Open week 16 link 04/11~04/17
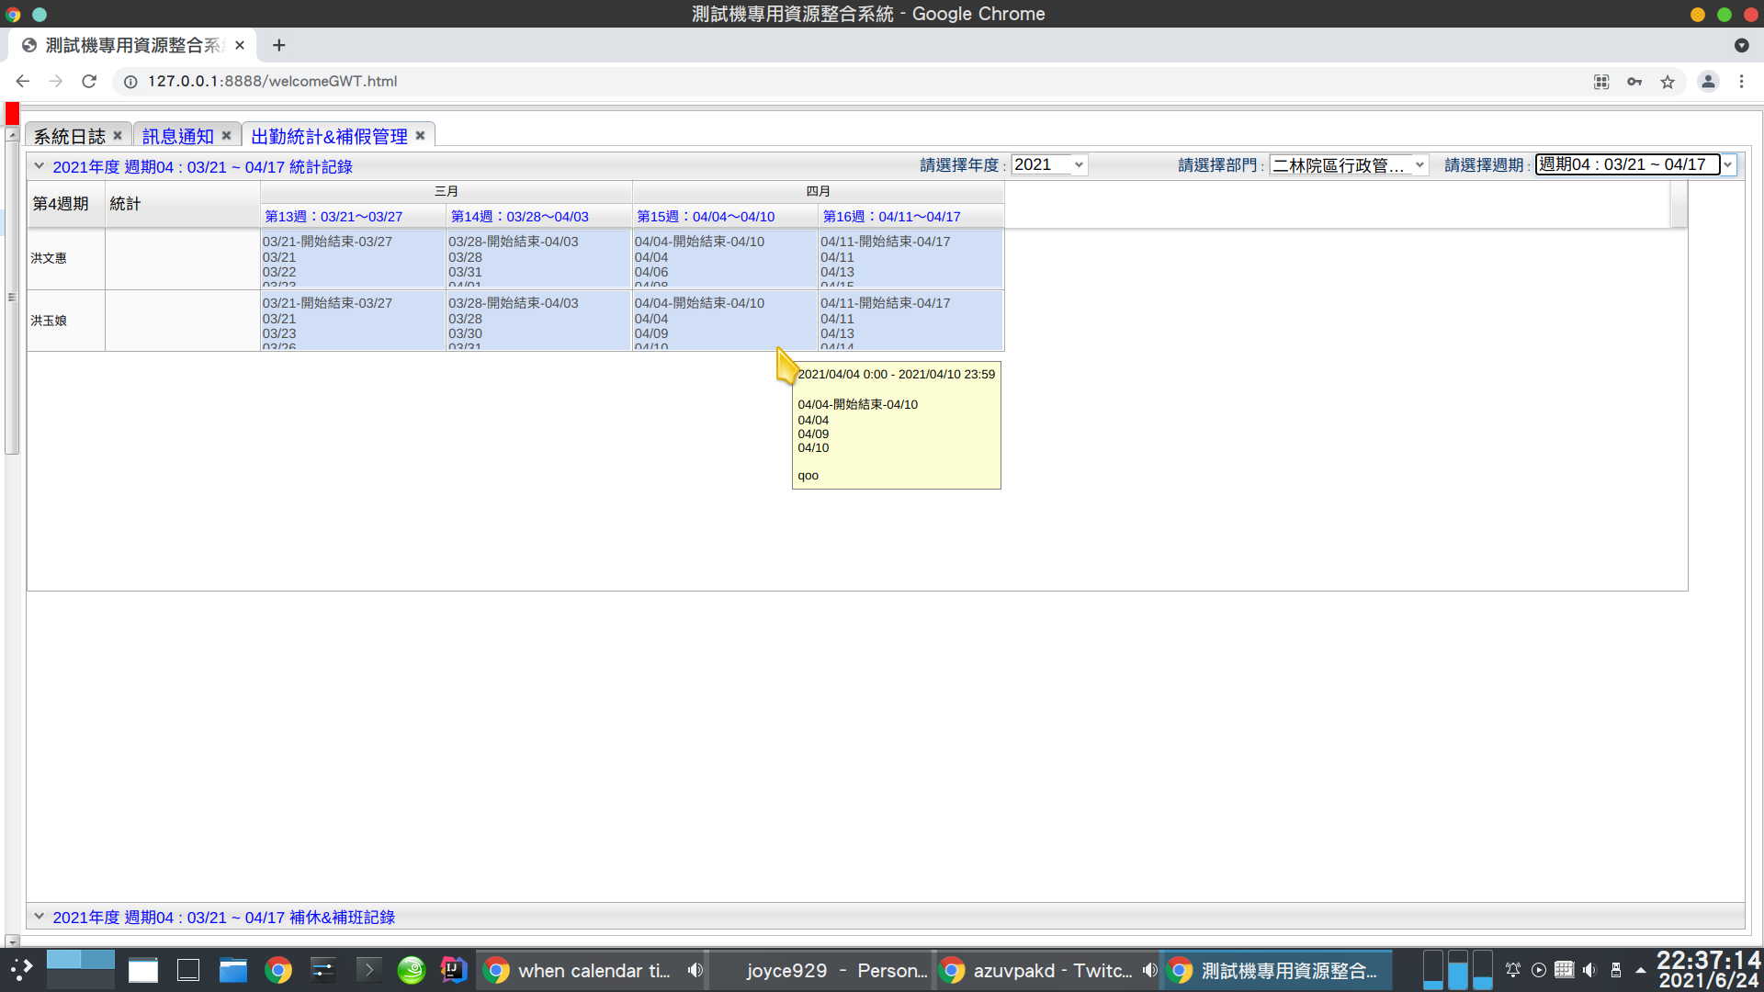This screenshot has width=1764, height=992. click(891, 217)
